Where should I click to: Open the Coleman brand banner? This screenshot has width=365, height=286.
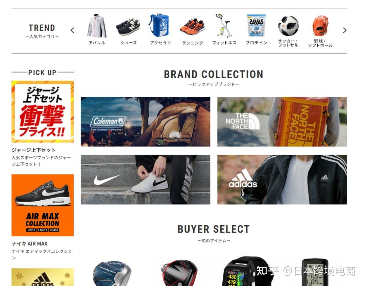[x=145, y=122]
